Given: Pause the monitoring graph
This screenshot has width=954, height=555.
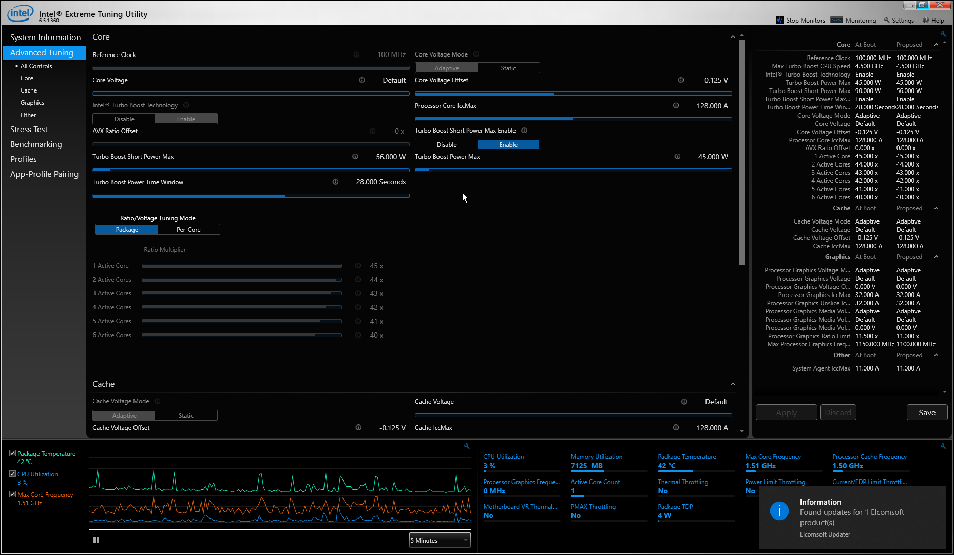Looking at the screenshot, I should [96, 540].
